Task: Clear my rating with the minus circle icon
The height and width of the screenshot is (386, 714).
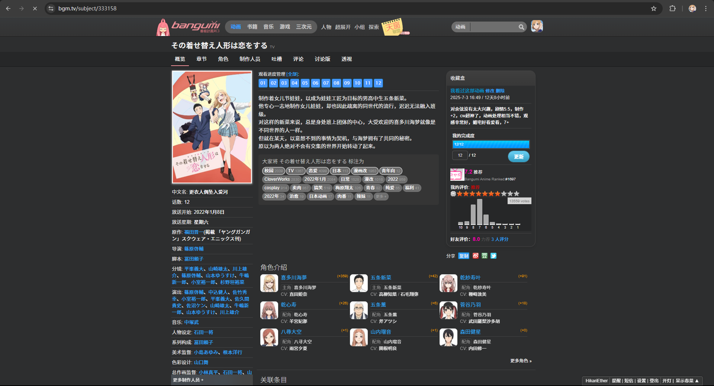Action: click(x=453, y=194)
